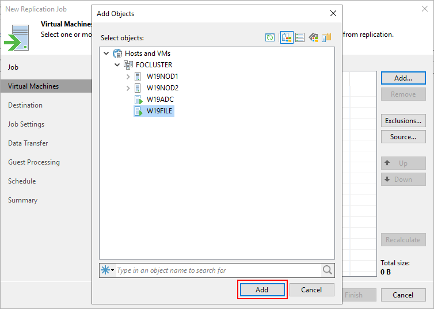Click the Hosts and VMs globe icon
Image resolution: width=434 pixels, height=309 pixels.
117,54
